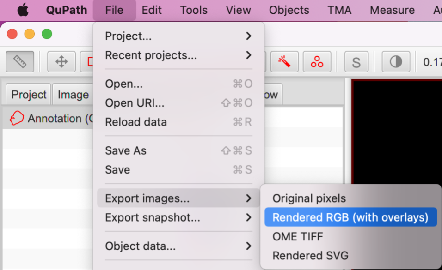Expand the Recent projects... submenu
Image resolution: width=442 pixels, height=270 pixels.
[x=178, y=55]
